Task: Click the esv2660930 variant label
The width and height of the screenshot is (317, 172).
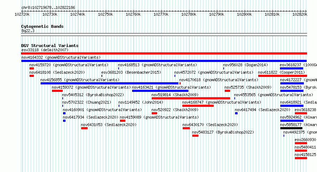Action: 305,140
